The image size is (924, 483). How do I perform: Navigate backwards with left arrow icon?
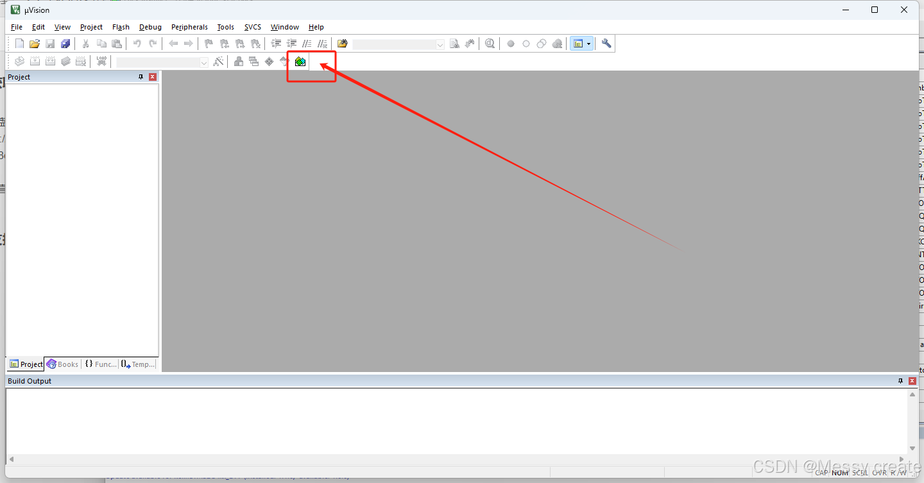coord(173,44)
